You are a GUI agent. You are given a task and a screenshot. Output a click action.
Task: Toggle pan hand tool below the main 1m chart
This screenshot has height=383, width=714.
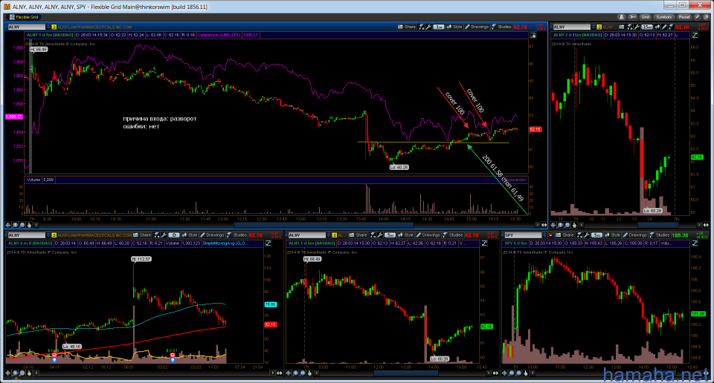point(29,225)
